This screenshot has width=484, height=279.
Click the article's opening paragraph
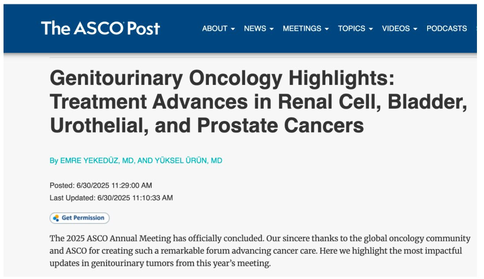[x=260, y=251]
